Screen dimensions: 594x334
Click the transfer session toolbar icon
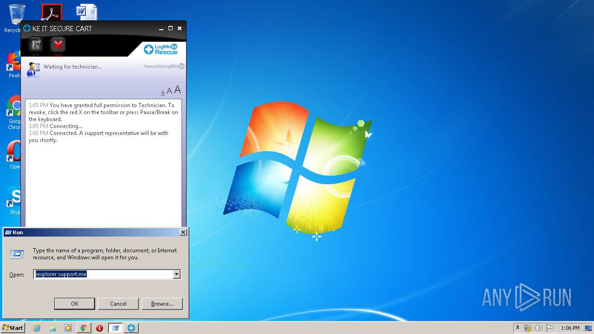click(x=36, y=45)
